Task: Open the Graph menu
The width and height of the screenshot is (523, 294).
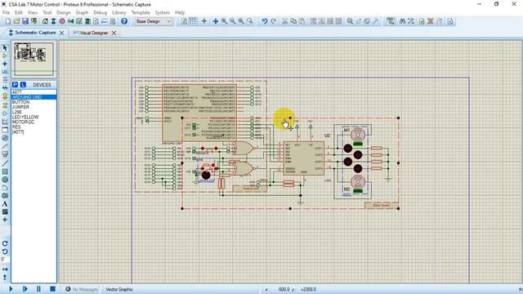Action: (x=82, y=13)
